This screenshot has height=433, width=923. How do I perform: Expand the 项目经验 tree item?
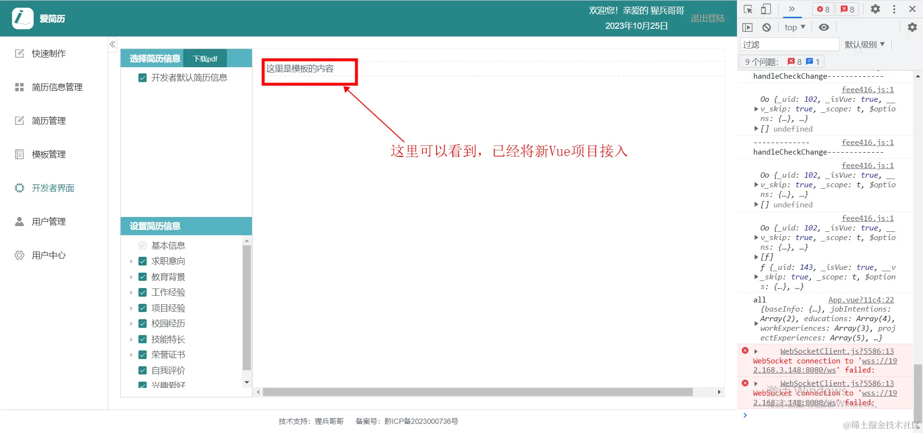130,308
